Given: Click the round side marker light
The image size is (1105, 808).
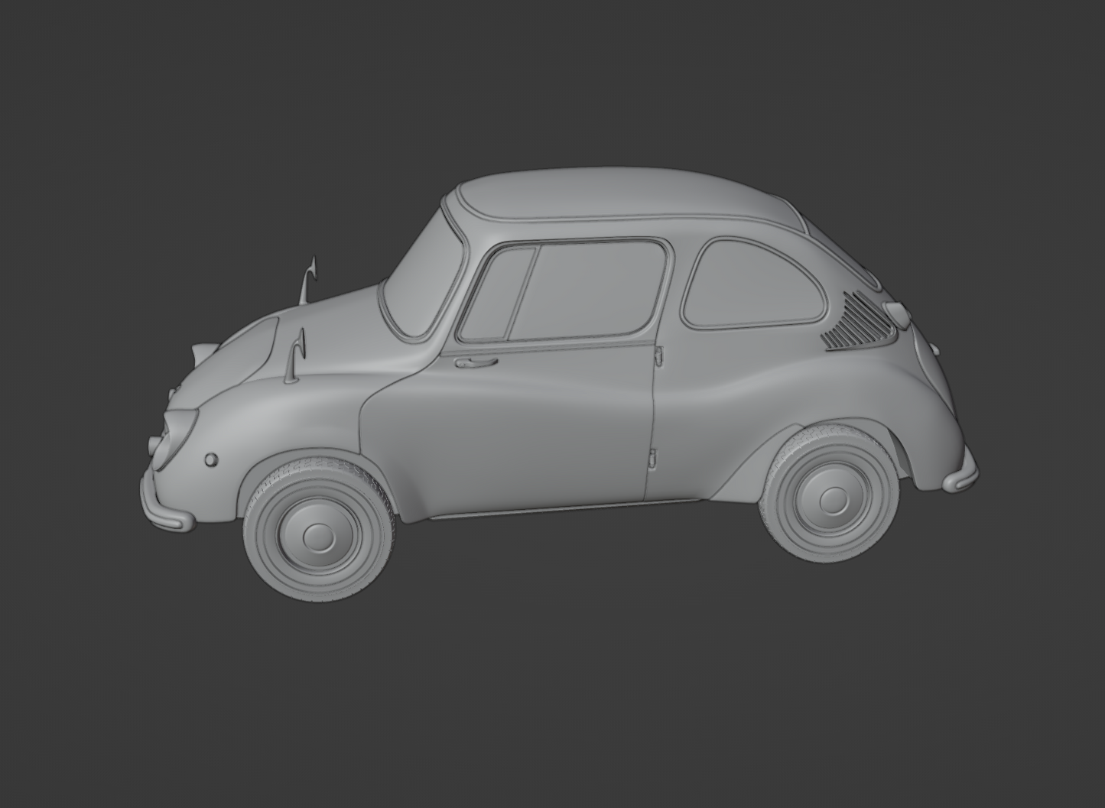Looking at the screenshot, I should (211, 460).
